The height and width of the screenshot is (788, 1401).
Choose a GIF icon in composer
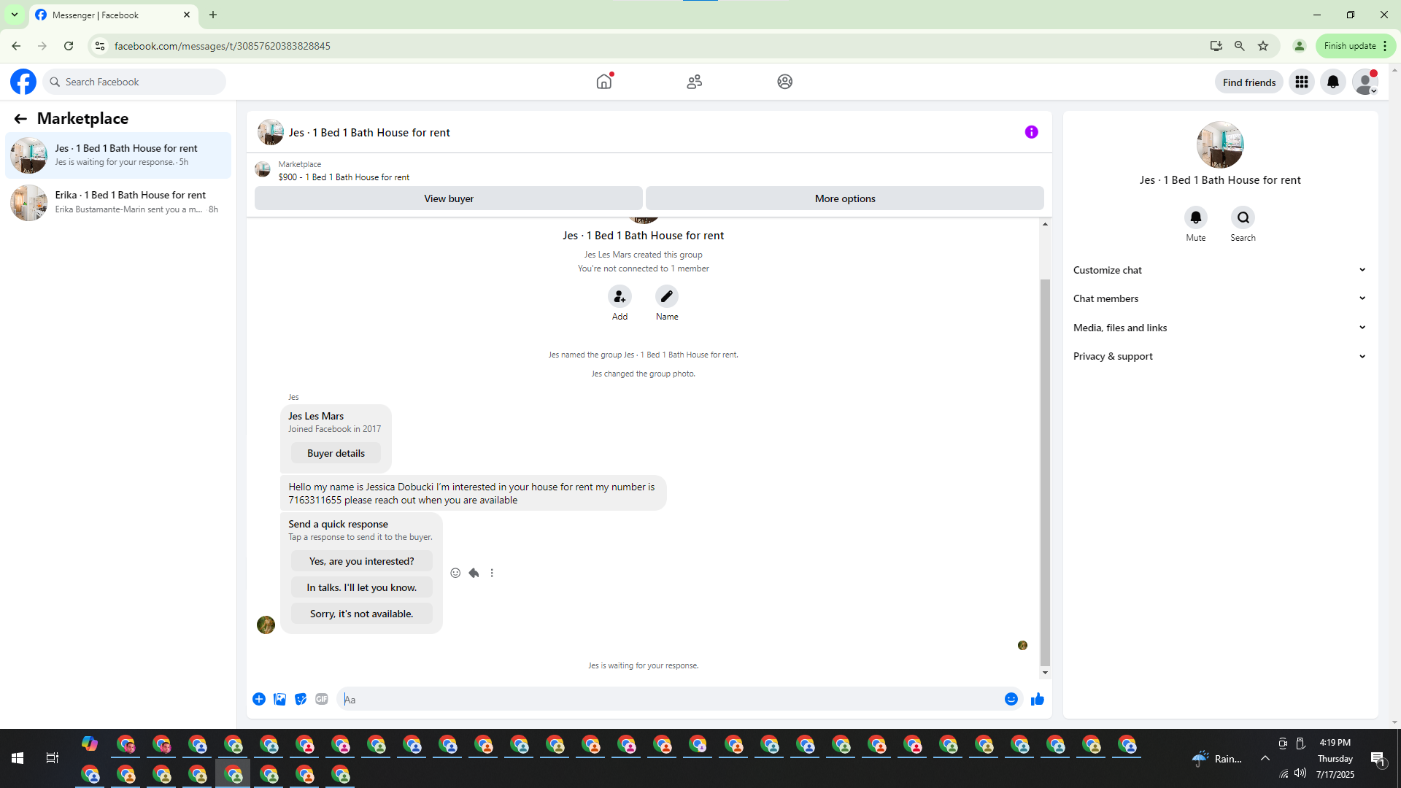(322, 699)
